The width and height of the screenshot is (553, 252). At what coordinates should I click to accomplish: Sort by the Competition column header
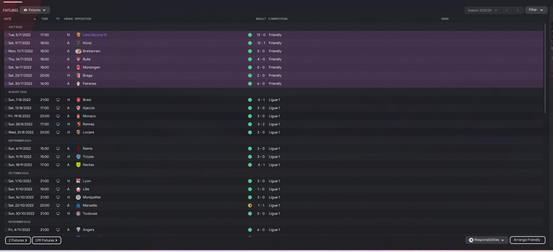(x=278, y=19)
